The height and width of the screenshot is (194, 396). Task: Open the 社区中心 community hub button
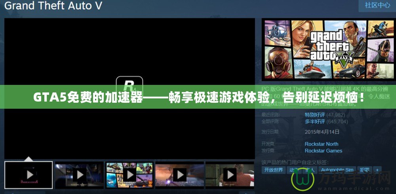377,6
